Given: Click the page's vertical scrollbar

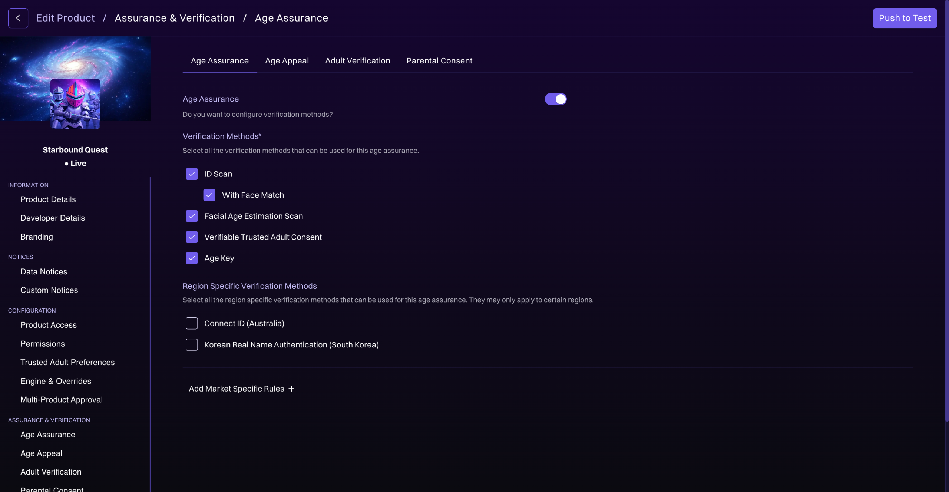Looking at the screenshot, I should [946, 222].
